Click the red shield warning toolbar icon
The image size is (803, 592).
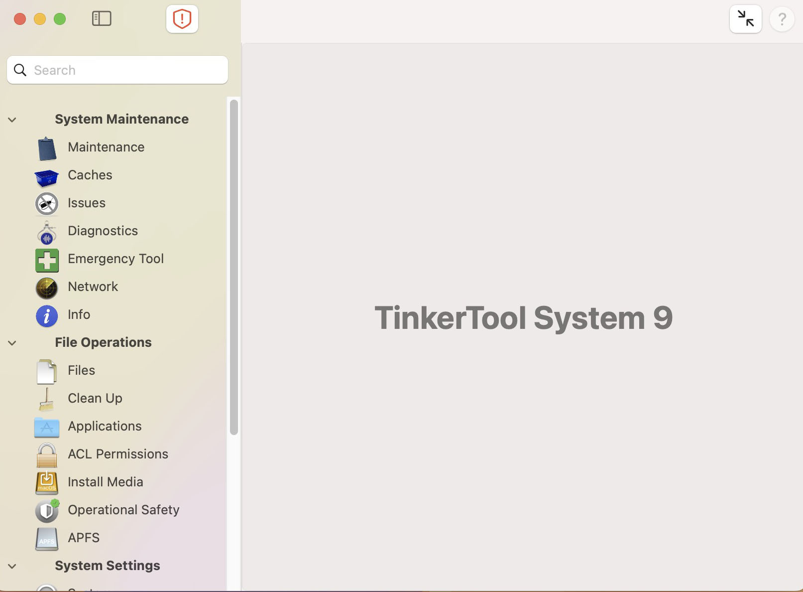click(182, 19)
